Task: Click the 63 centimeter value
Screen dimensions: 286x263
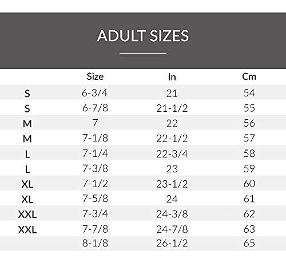Action: [x=249, y=229]
